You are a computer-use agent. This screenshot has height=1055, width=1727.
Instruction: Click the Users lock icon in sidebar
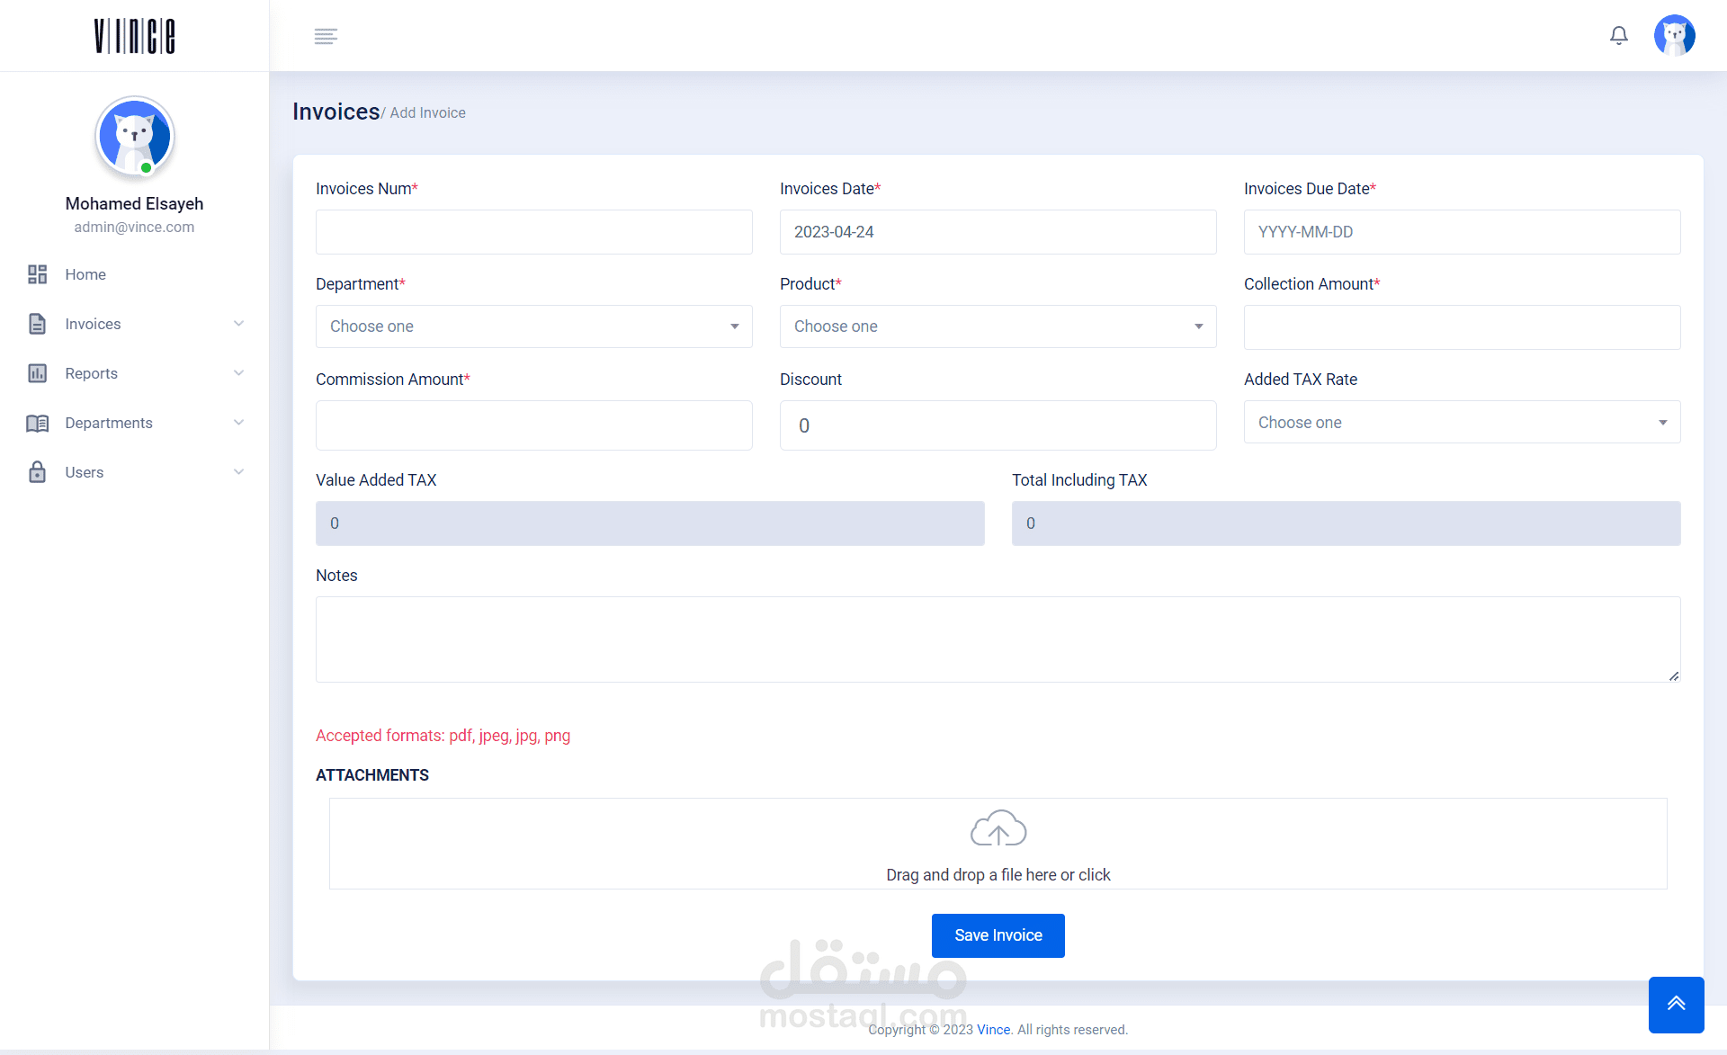(37, 472)
